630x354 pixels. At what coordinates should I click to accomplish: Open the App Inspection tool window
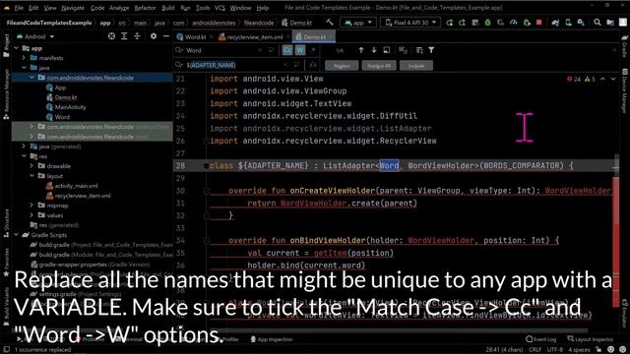(272, 339)
